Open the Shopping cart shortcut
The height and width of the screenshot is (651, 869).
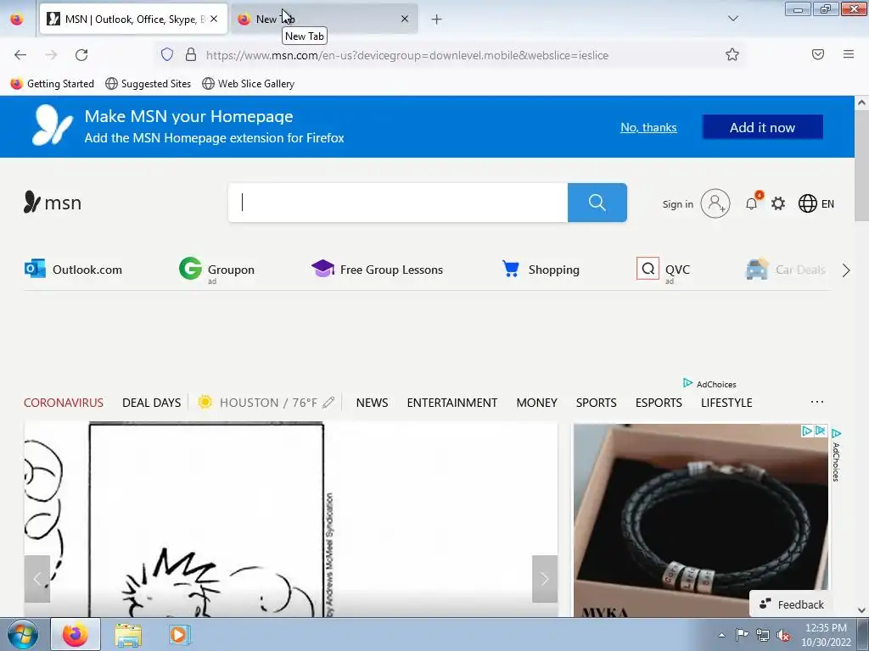click(x=541, y=270)
